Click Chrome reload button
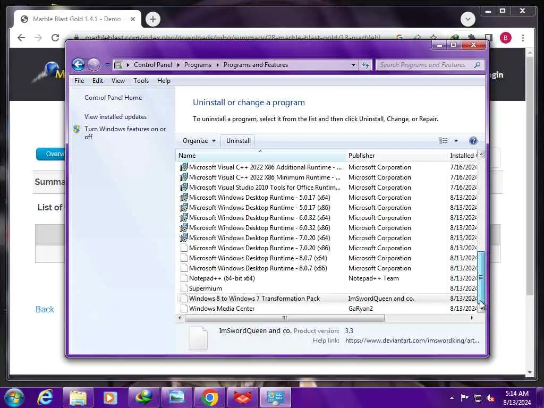544x408 pixels. pos(55,38)
